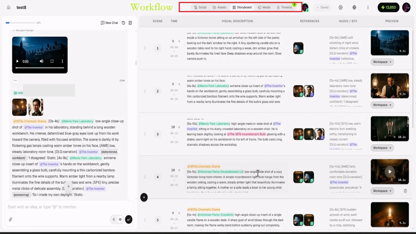Focus the chat idea input field
Viewport: 416px width, 234px height.
[70, 207]
